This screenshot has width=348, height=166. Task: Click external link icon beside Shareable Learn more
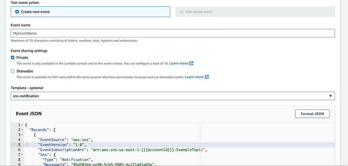tap(207, 77)
